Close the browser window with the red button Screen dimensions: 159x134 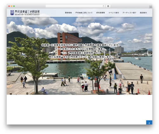[9, 6]
